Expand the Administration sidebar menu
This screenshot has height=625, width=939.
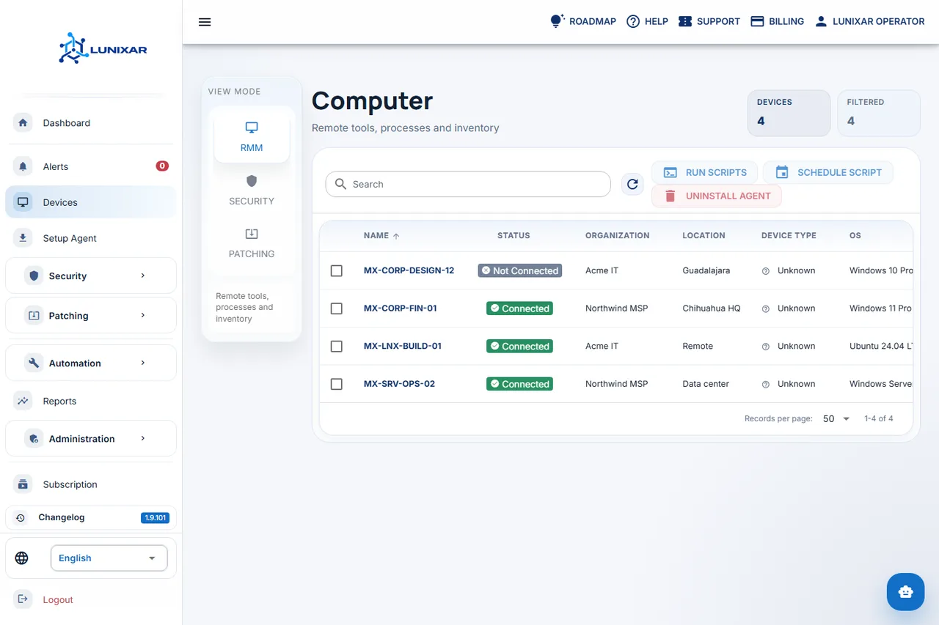[91, 438]
